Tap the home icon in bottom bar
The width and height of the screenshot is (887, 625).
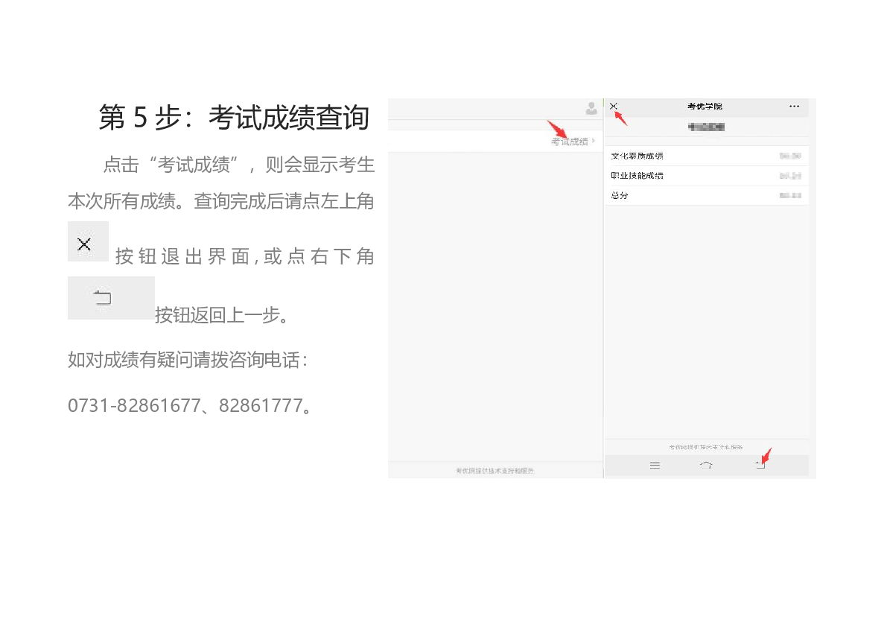(706, 466)
